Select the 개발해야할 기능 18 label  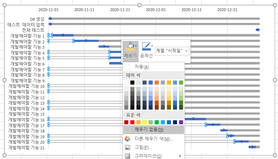[26, 131]
